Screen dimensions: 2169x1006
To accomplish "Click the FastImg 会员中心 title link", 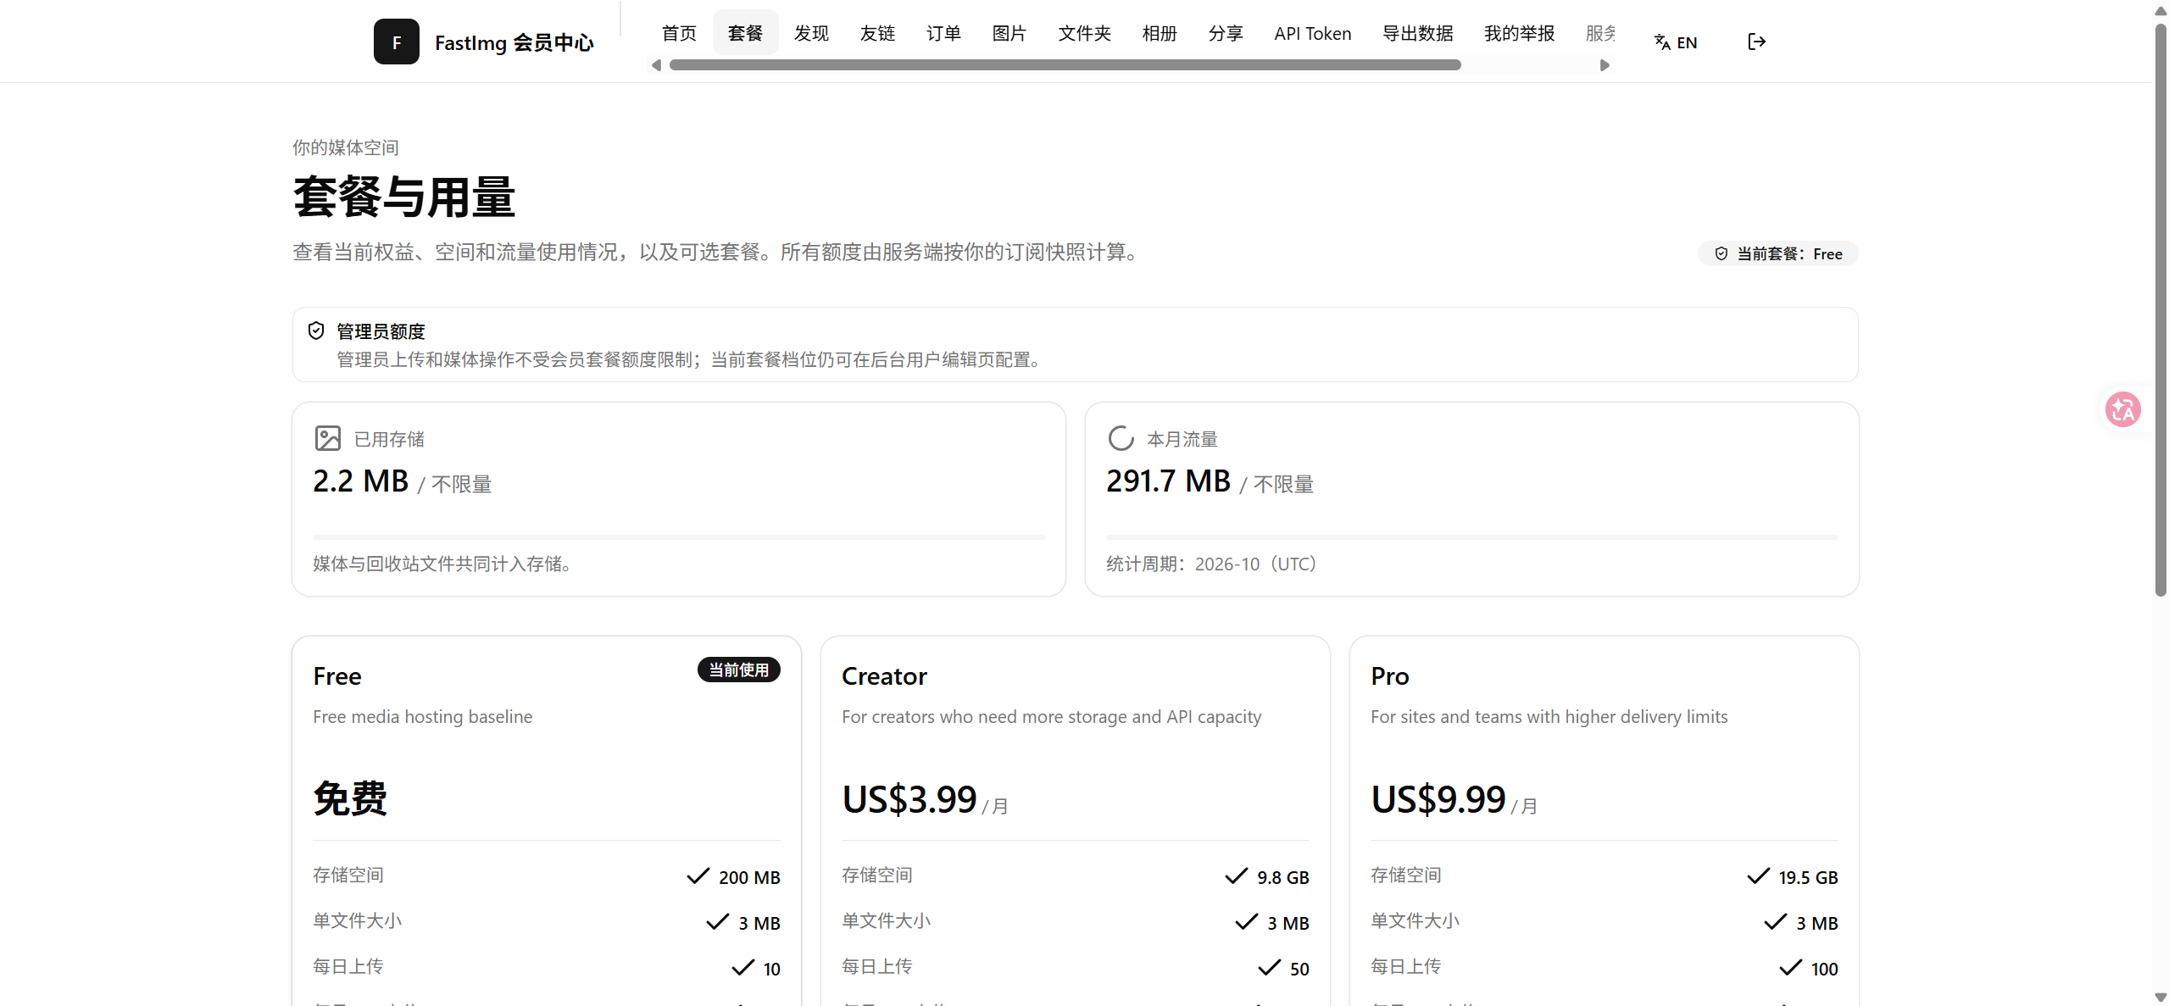I will [514, 42].
